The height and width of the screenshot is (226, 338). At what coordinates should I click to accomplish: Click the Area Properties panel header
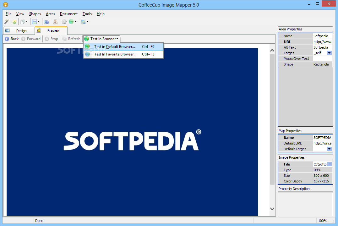pyautogui.click(x=305, y=29)
